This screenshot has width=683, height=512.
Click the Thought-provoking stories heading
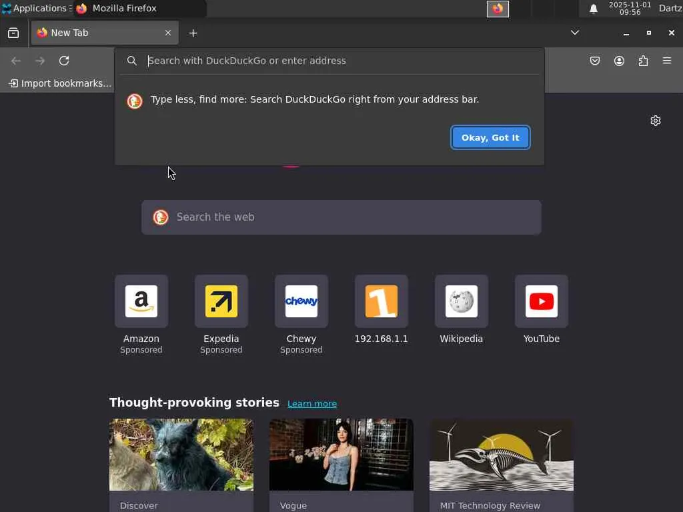click(x=194, y=403)
